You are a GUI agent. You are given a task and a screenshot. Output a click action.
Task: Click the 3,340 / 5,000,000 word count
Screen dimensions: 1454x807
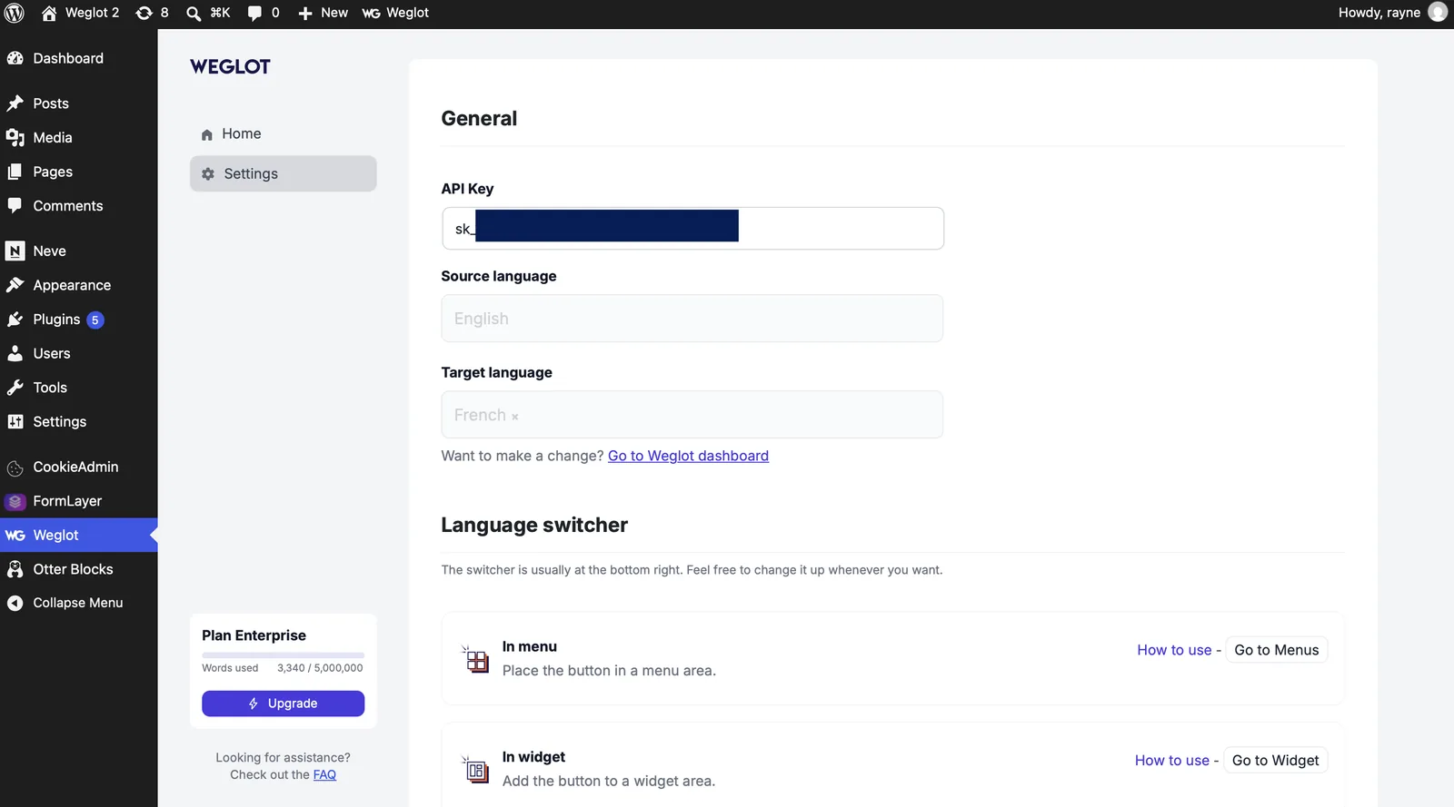tap(320, 668)
